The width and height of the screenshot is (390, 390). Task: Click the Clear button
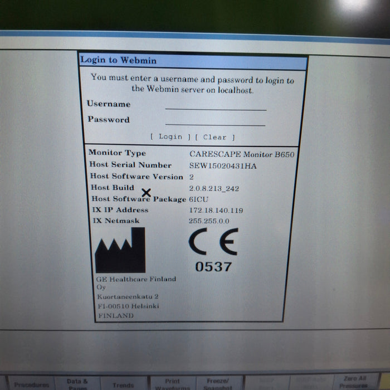pyautogui.click(x=214, y=137)
